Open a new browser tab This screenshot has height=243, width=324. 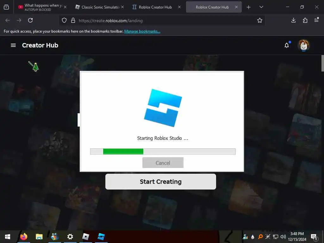tap(249, 7)
